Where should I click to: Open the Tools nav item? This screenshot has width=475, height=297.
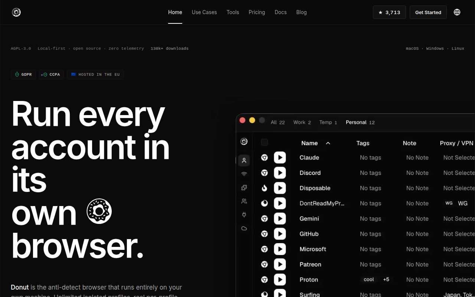(233, 12)
